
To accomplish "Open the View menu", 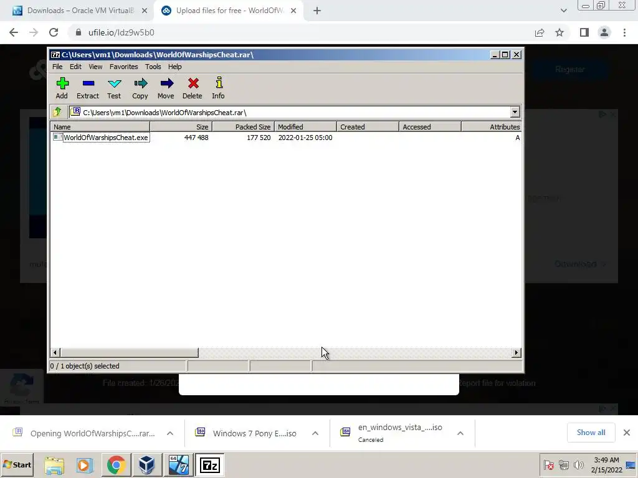I will coord(95,67).
